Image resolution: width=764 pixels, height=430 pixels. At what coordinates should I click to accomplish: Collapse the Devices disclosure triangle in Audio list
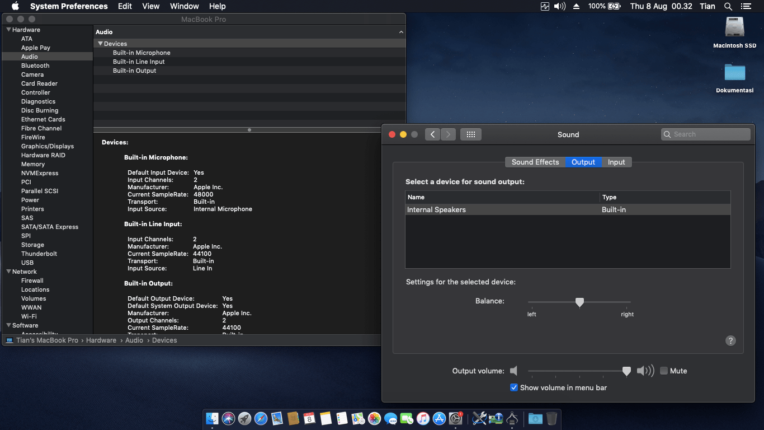(100, 44)
